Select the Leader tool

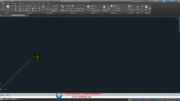point(55,8)
